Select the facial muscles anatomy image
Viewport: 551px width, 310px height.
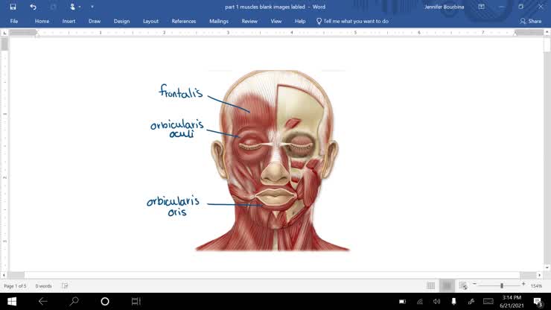point(273,160)
